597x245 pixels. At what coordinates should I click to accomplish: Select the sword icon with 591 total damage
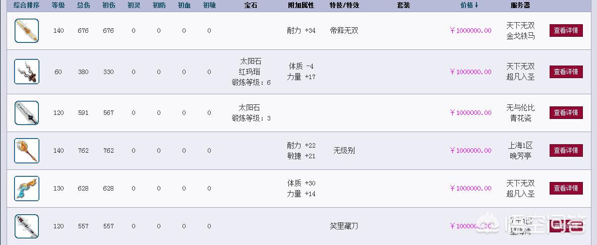[27, 113]
